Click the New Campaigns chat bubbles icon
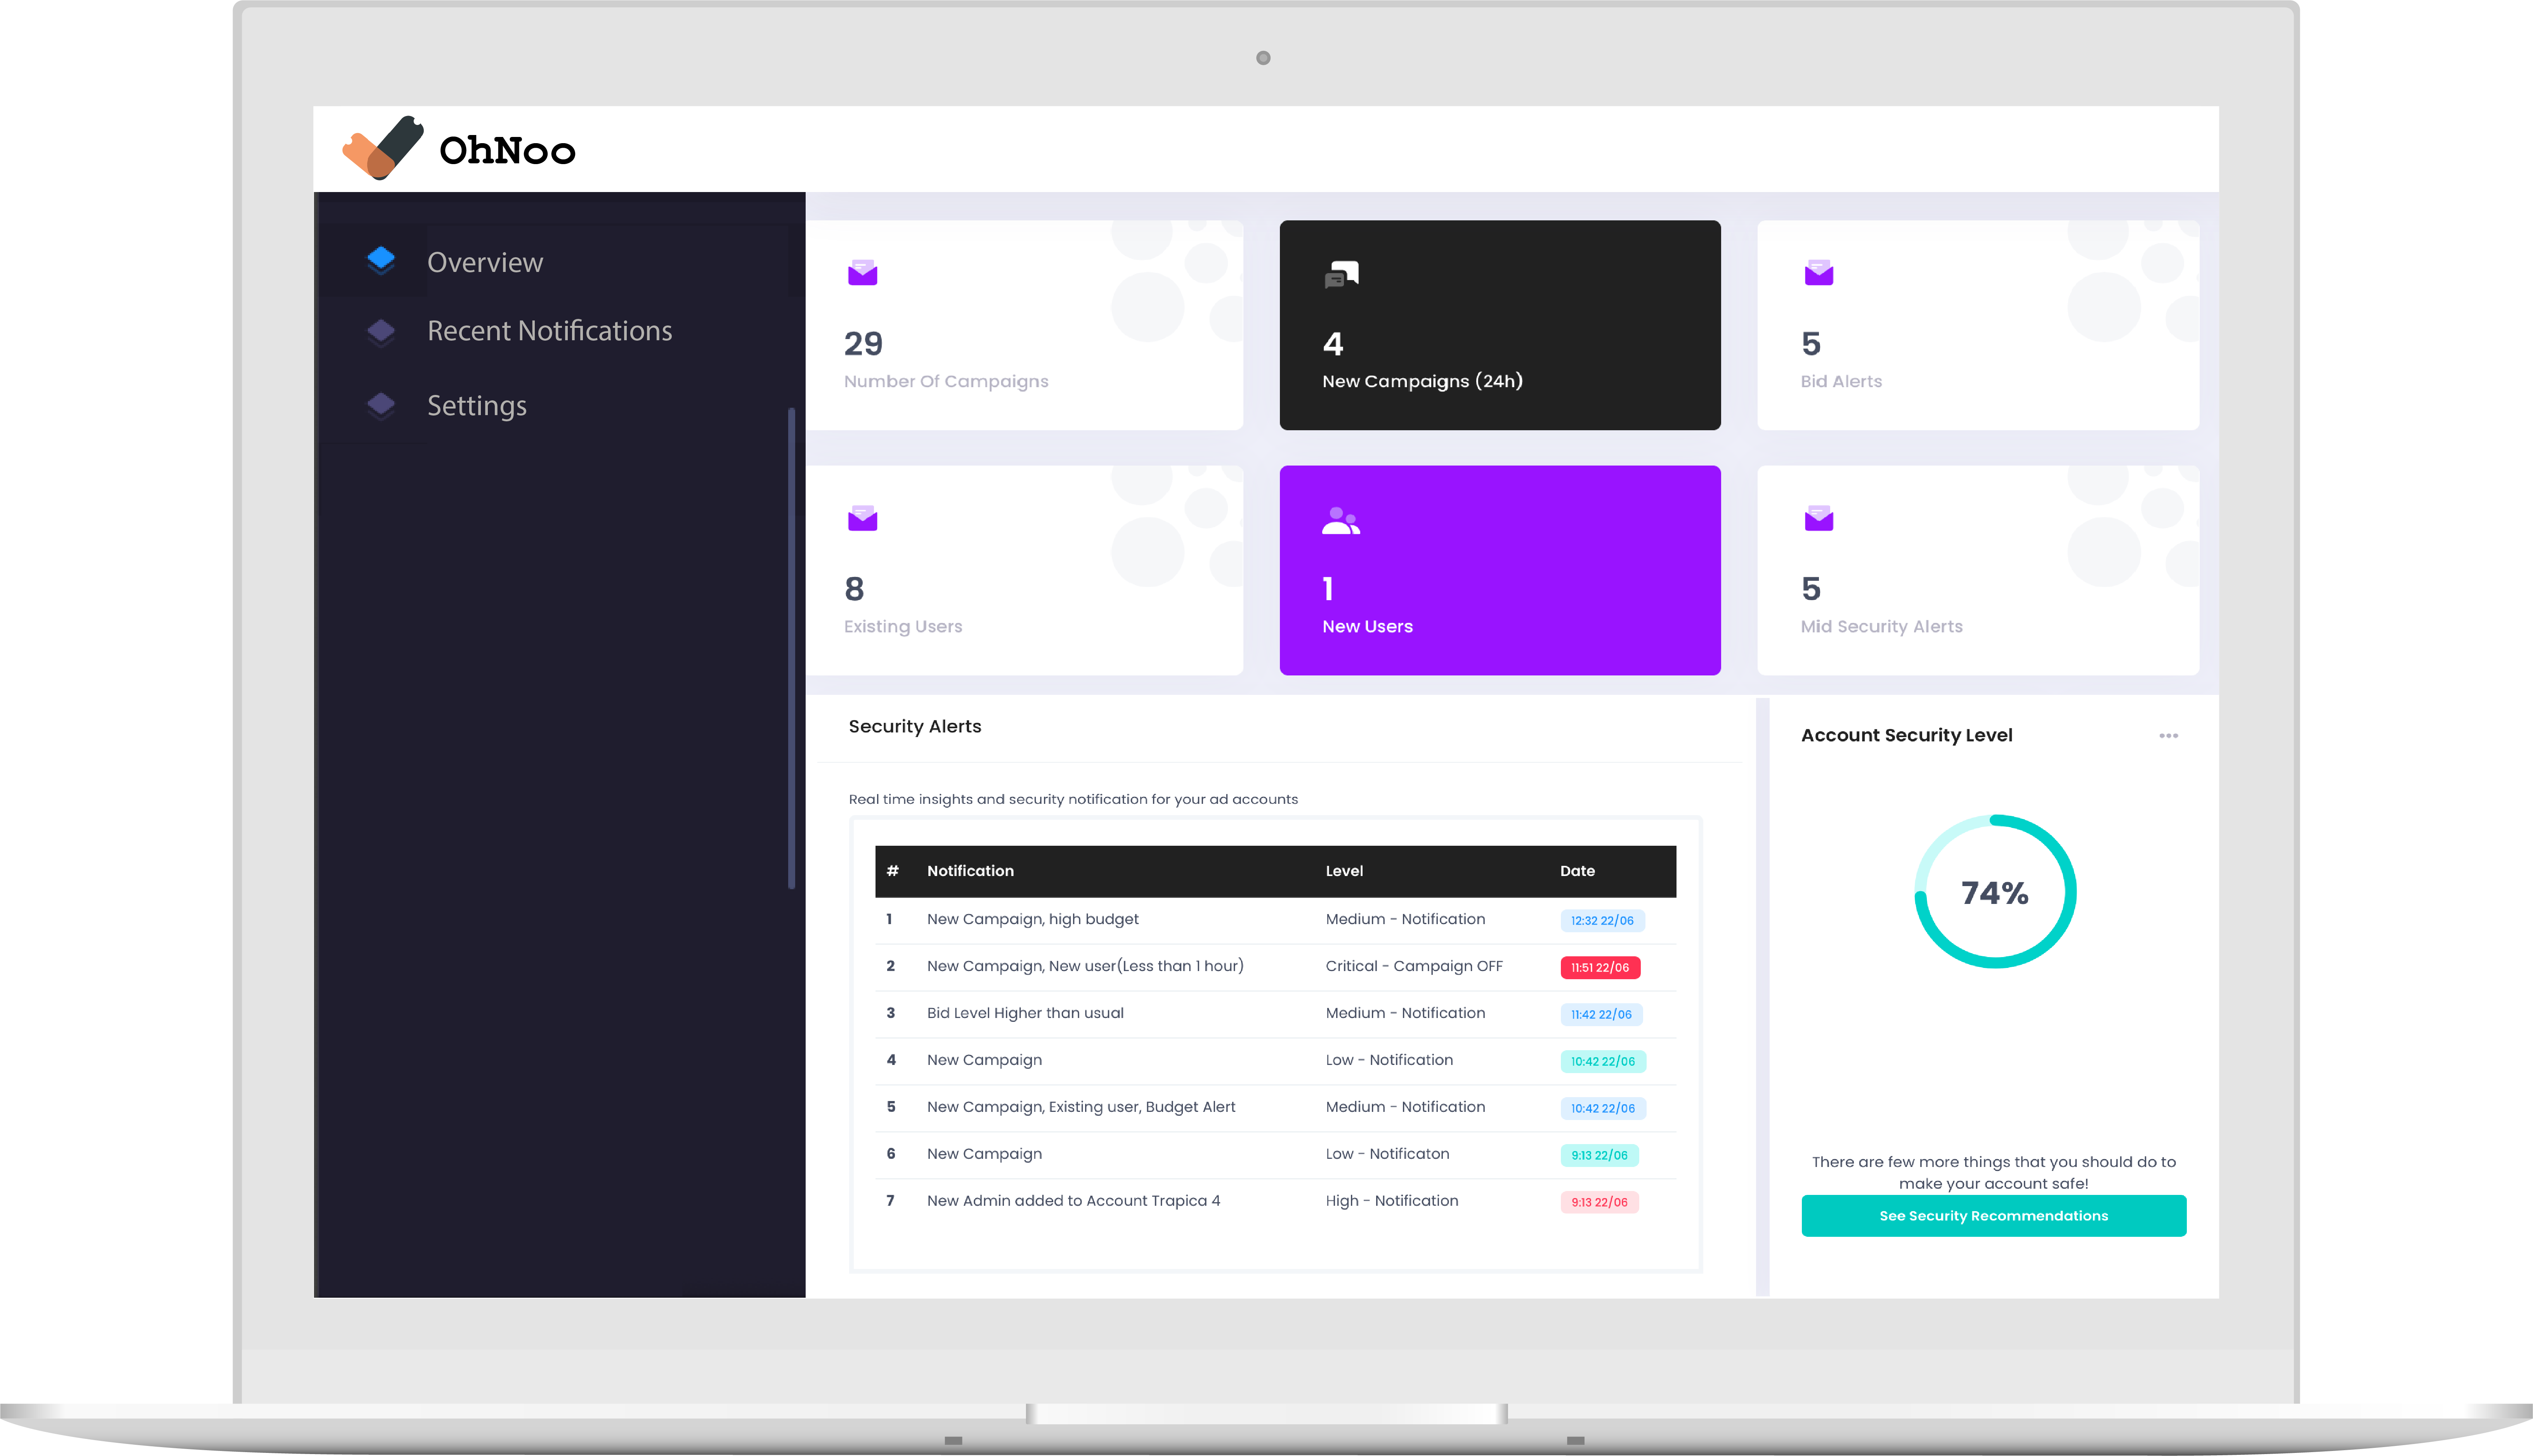Image resolution: width=2533 pixels, height=1456 pixels. [x=1341, y=273]
